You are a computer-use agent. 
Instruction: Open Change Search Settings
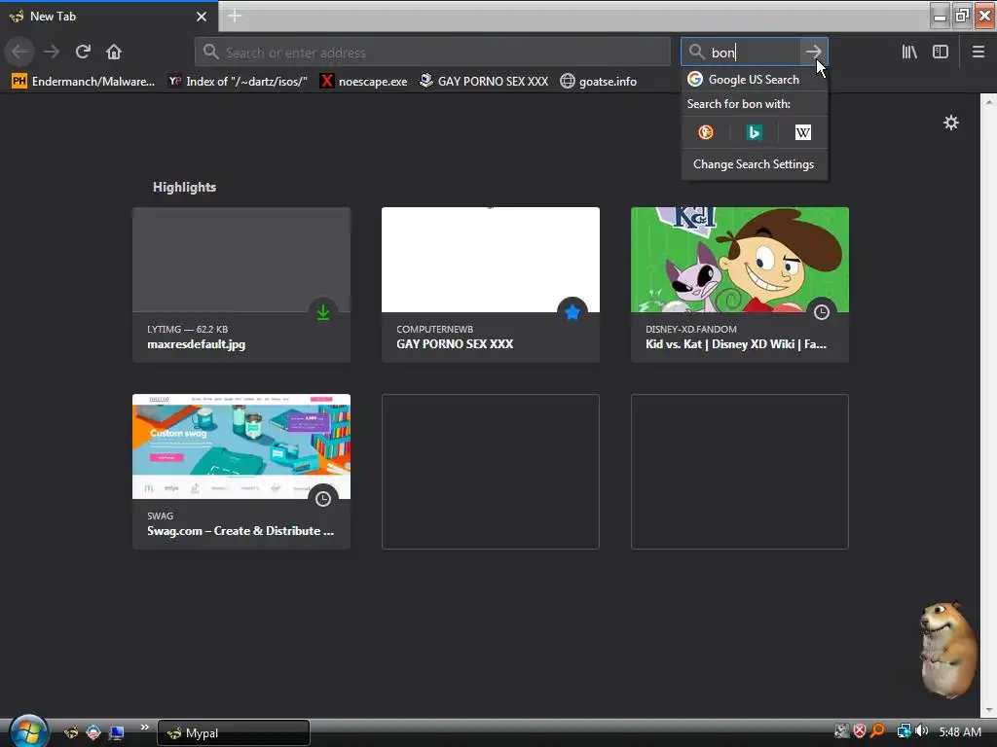pos(755,164)
